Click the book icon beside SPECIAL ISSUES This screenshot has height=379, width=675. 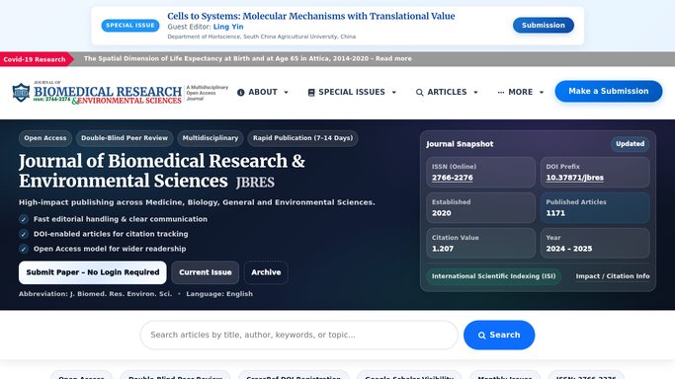click(x=311, y=93)
